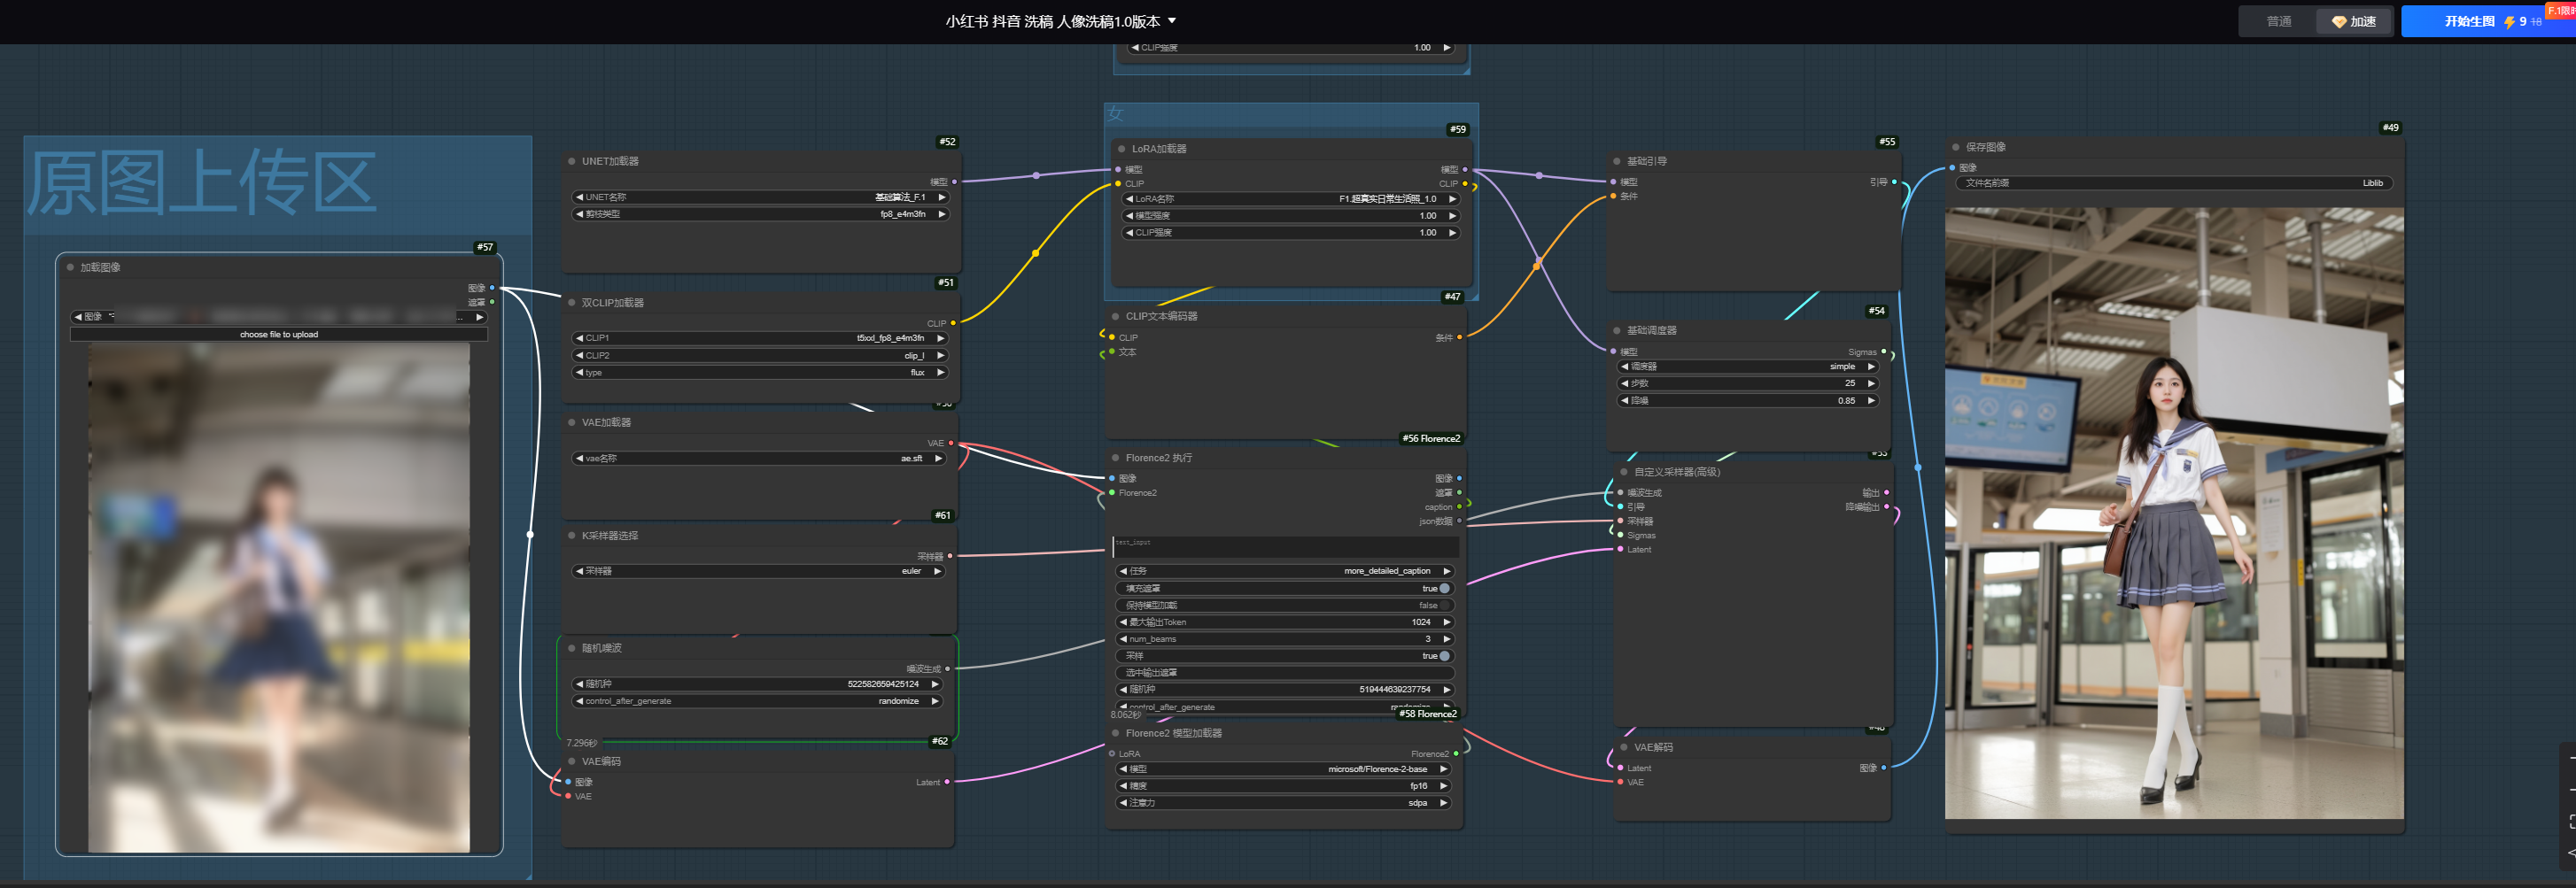Click the VAE output port of VAE加载器
The height and width of the screenshot is (888, 2576).
951,443
